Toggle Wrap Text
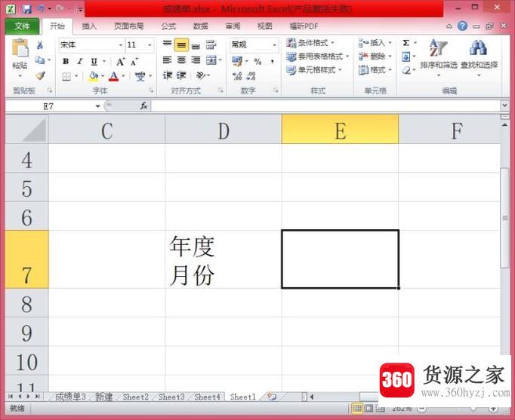 [x=211, y=44]
